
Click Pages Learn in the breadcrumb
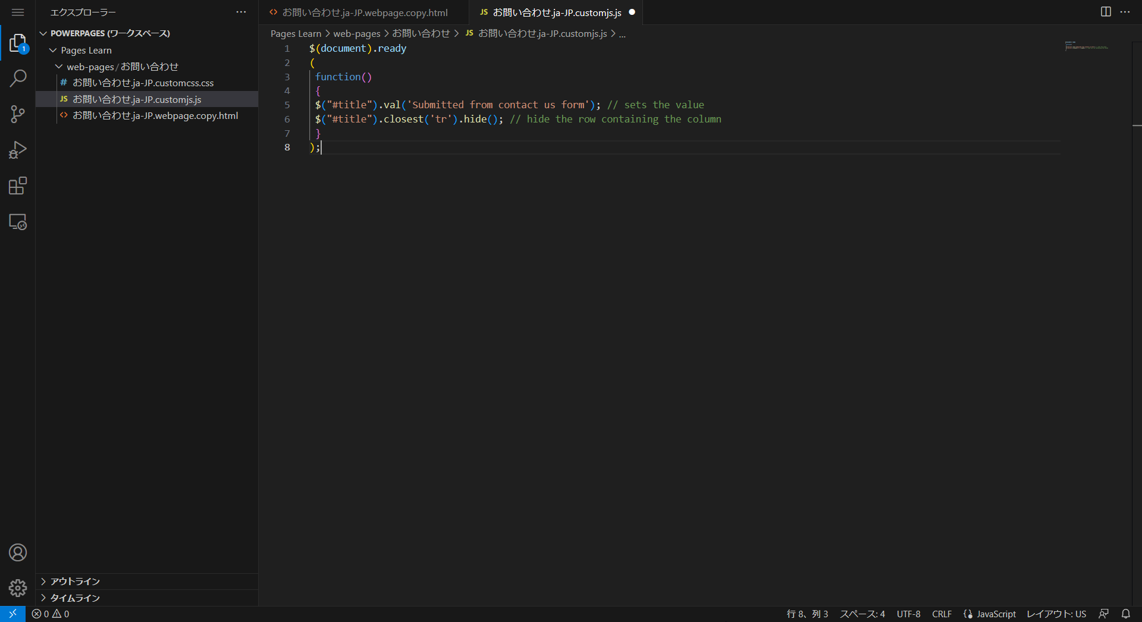296,34
